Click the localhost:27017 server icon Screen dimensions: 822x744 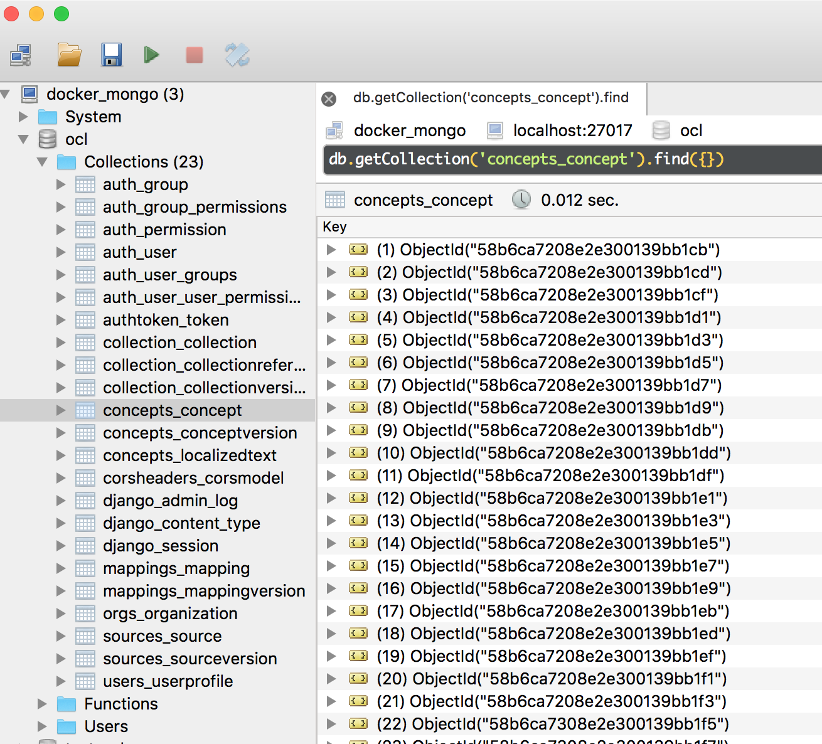(x=495, y=130)
